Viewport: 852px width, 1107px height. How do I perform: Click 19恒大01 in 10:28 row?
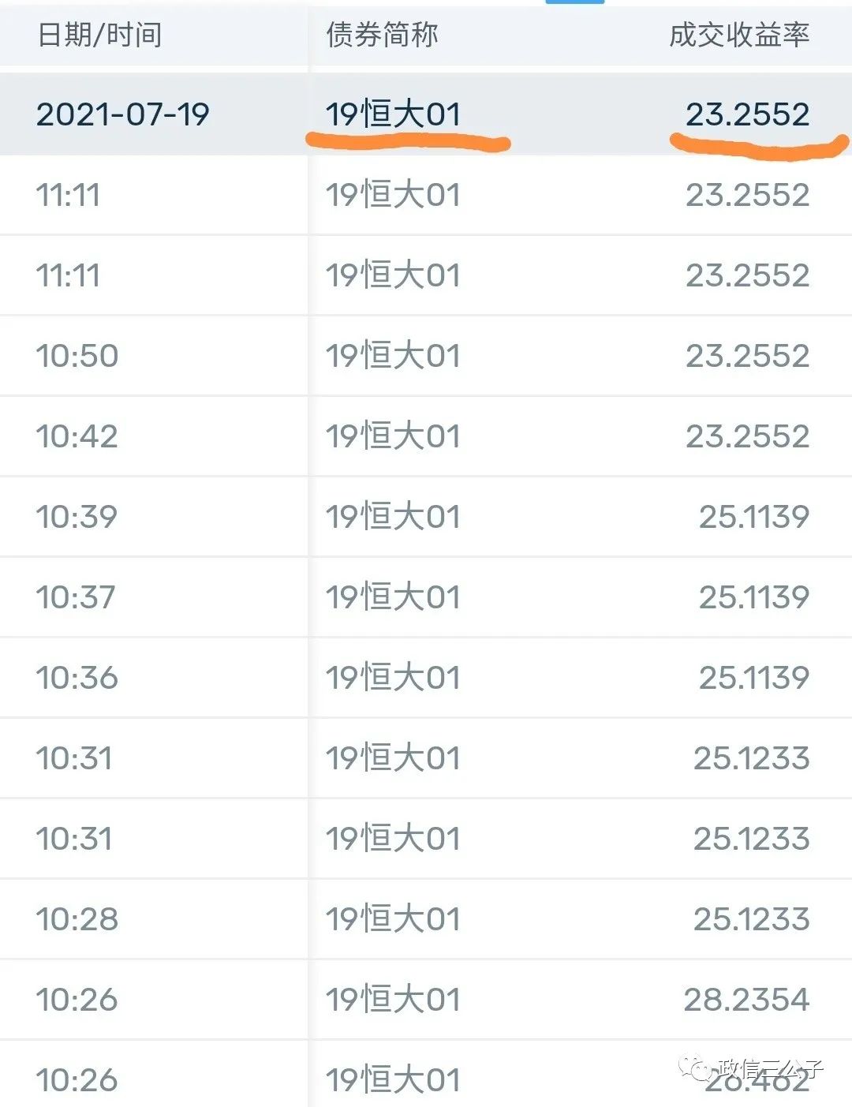tap(393, 919)
